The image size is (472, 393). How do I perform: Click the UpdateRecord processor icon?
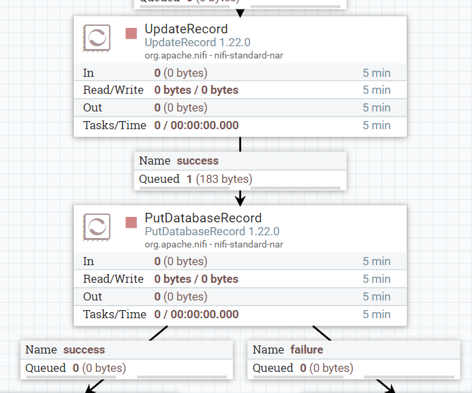click(97, 38)
